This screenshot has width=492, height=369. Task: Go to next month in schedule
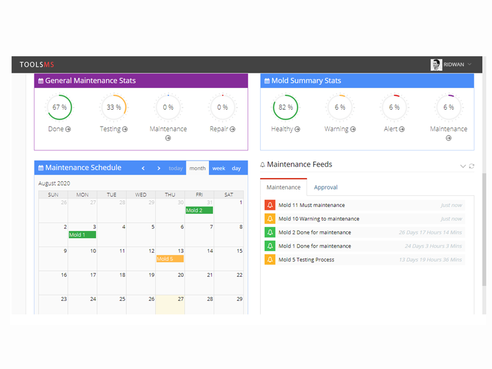(159, 168)
